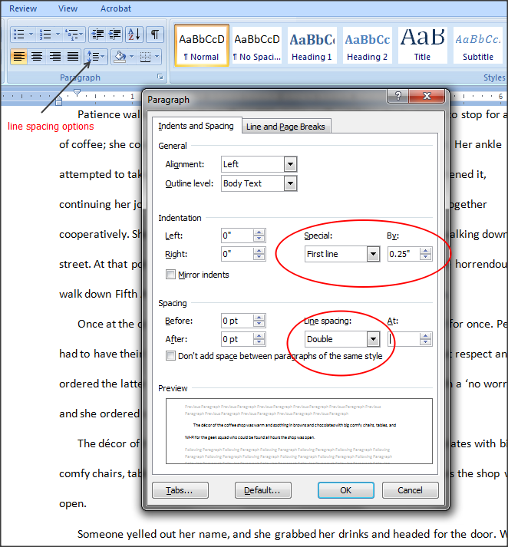The height and width of the screenshot is (547, 508).
Task: Open the Special indentation dropdown
Action: click(x=373, y=254)
